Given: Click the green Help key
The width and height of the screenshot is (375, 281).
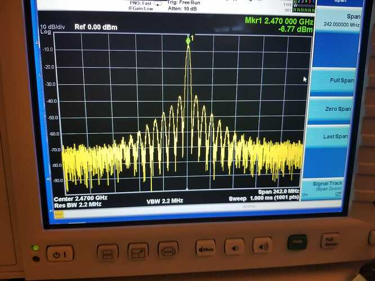Looking at the screenshot, I should [x=297, y=242].
